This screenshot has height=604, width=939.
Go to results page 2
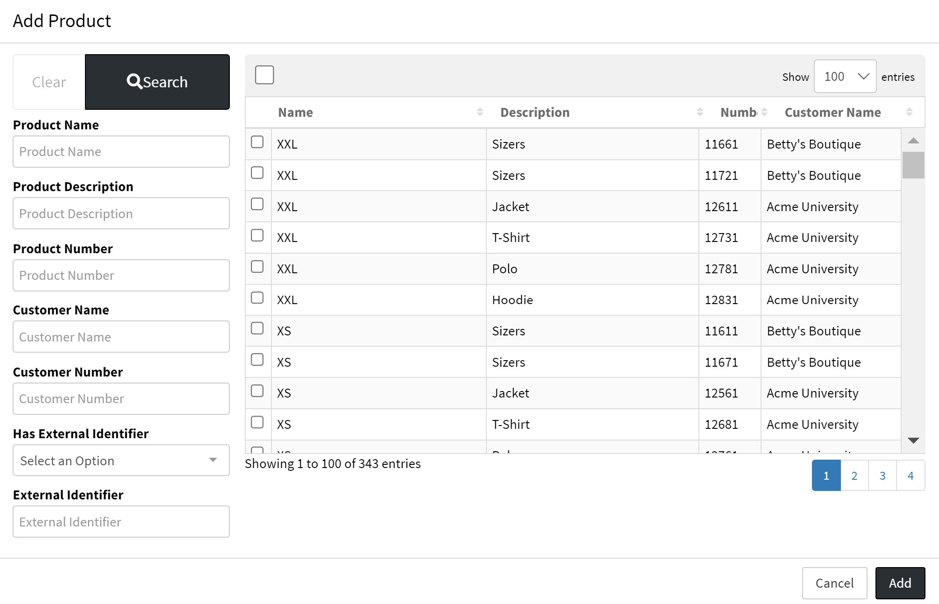click(854, 476)
